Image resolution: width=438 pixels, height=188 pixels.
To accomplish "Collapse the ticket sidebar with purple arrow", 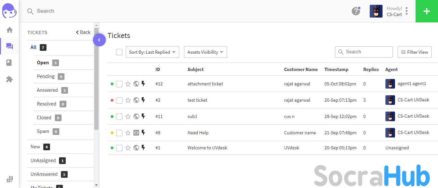I will coord(99,40).
